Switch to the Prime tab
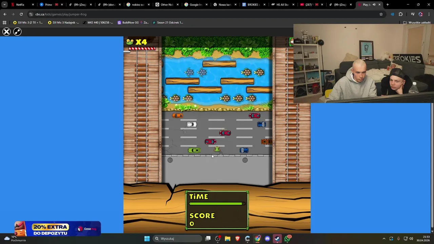 [51, 5]
